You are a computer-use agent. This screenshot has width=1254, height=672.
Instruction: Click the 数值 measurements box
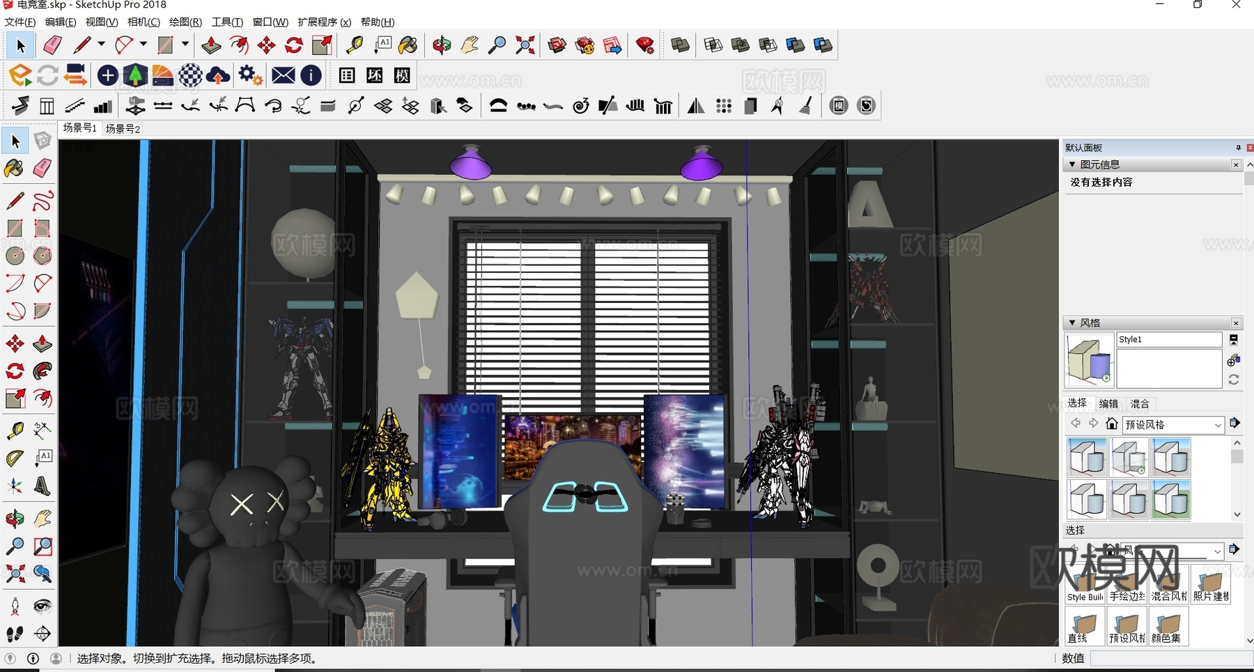(x=1170, y=658)
